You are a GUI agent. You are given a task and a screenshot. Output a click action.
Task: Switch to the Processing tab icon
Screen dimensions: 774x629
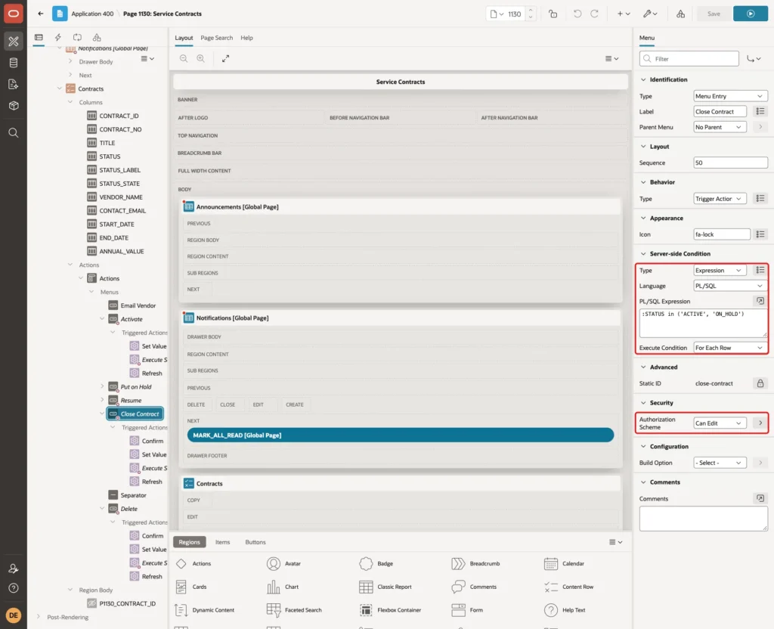pos(78,38)
